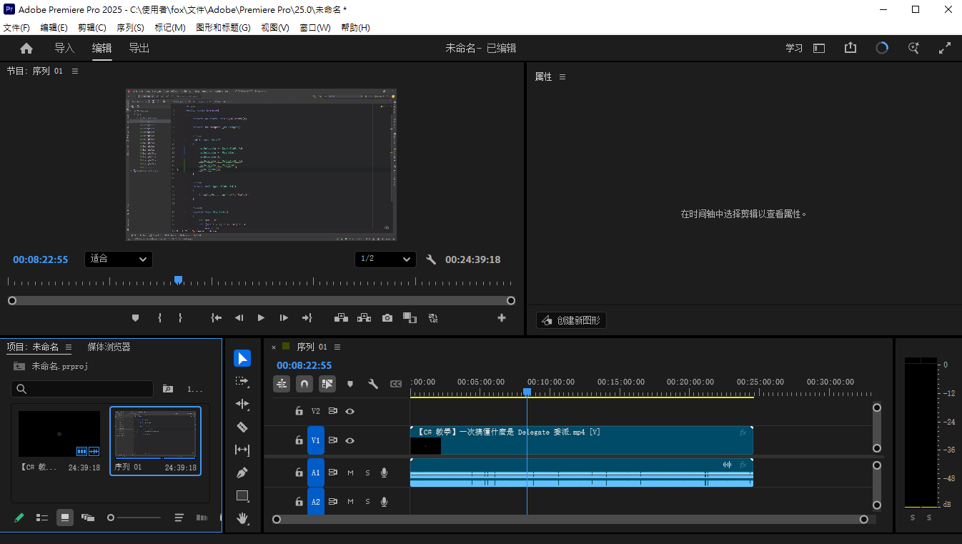Open Sort Icons menu in Project panel

coord(179,518)
